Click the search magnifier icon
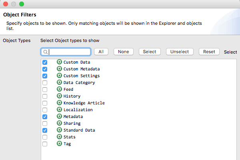Viewport: 240px width, 160px height. point(46,52)
